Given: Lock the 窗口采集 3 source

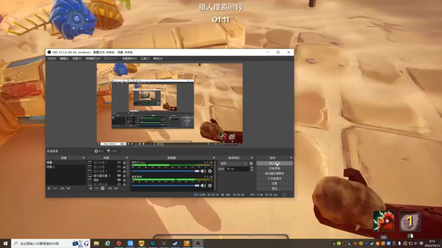Looking at the screenshot, I should click(x=124, y=163).
